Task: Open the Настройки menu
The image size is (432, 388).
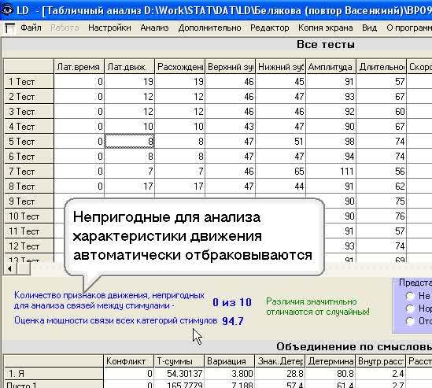Action: point(109,28)
